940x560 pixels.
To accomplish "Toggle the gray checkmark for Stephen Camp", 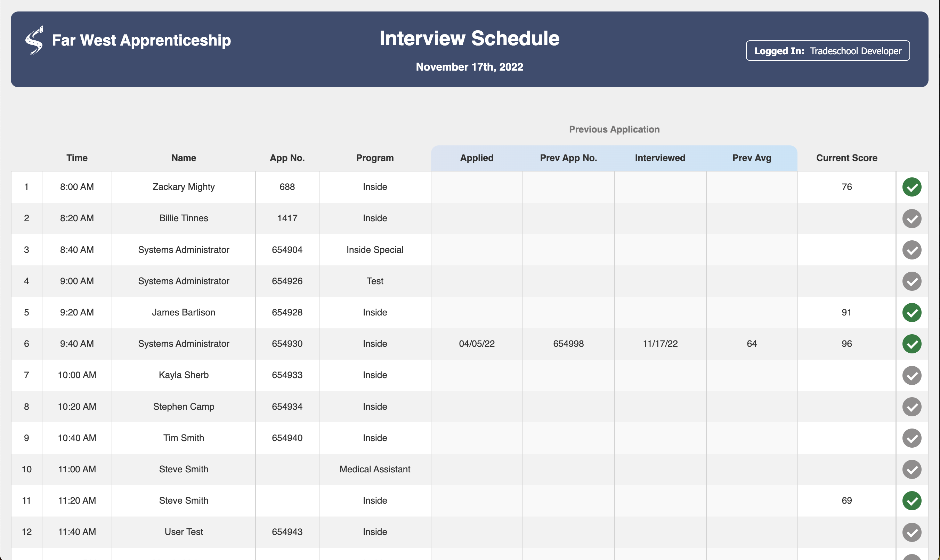I will pyautogui.click(x=912, y=407).
